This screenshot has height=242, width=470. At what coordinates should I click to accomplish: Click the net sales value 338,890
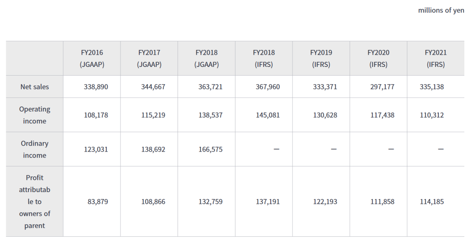[96, 87]
